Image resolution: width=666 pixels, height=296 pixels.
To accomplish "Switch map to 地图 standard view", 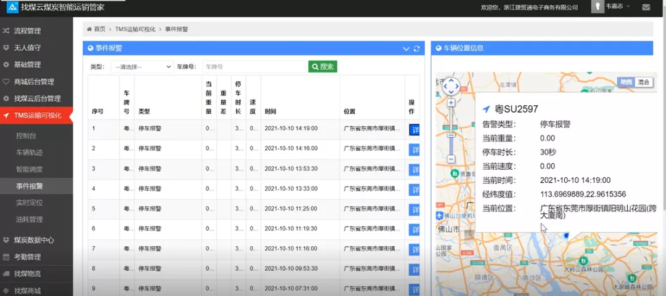I will coord(626,82).
